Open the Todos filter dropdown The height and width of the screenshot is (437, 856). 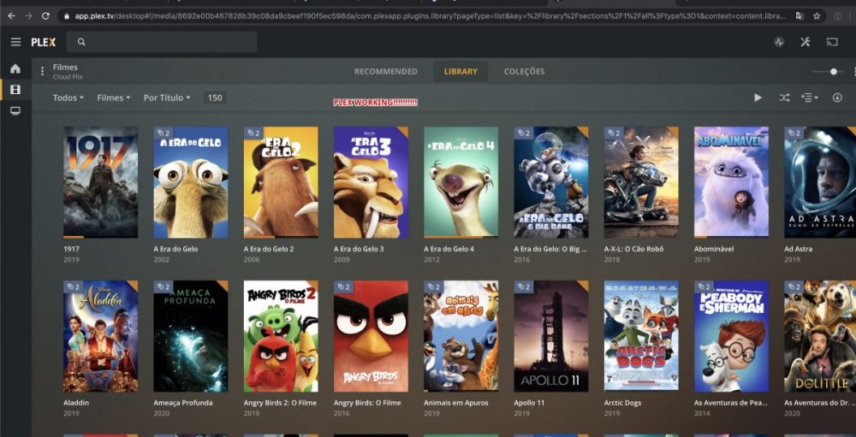[x=68, y=97]
